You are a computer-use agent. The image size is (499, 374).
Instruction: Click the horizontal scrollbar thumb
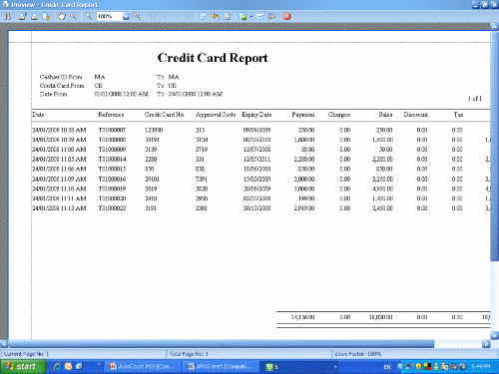coord(222,344)
